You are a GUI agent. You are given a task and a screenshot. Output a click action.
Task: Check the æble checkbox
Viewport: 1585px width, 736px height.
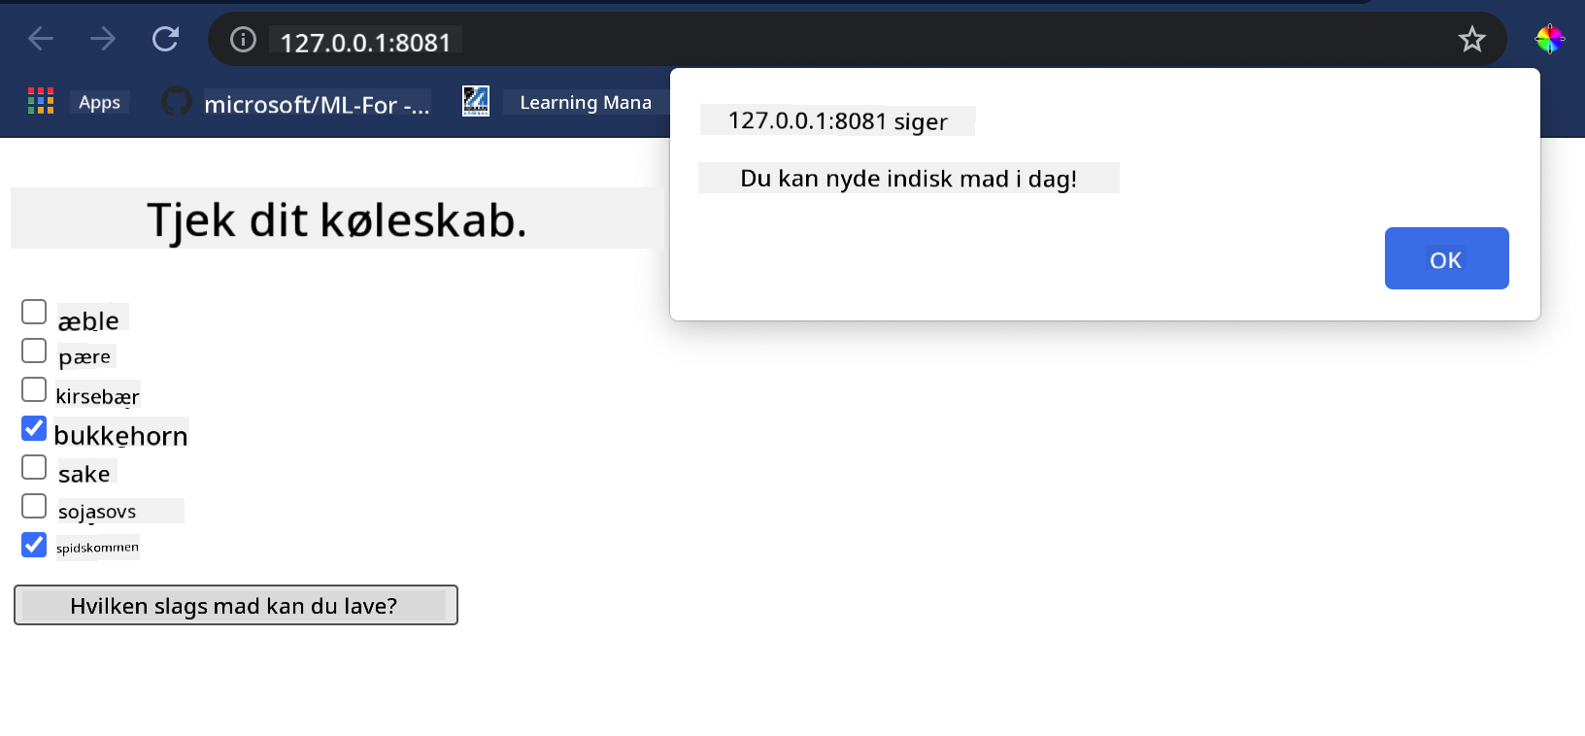click(x=34, y=312)
